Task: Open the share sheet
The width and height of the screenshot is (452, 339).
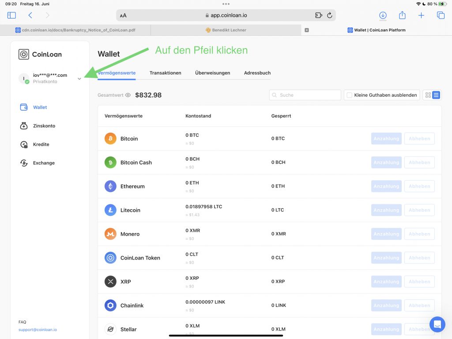Action: point(402,15)
